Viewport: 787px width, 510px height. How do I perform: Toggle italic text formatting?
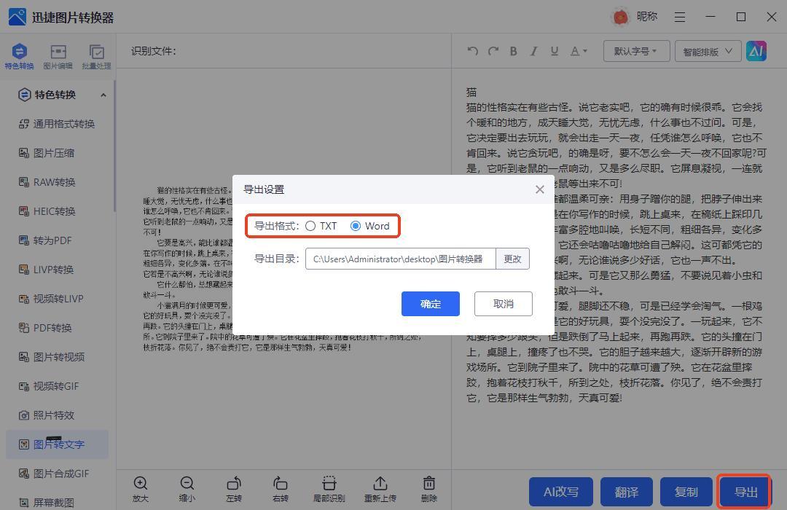(x=534, y=51)
